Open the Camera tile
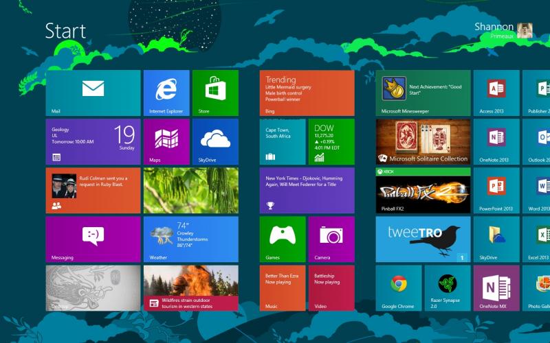Image resolution: width=550 pixels, height=343 pixels. coord(331,239)
